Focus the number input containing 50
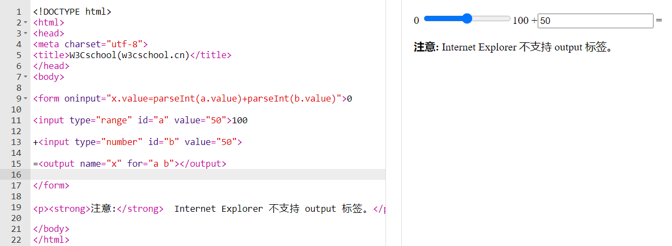The image size is (672, 246). [595, 21]
